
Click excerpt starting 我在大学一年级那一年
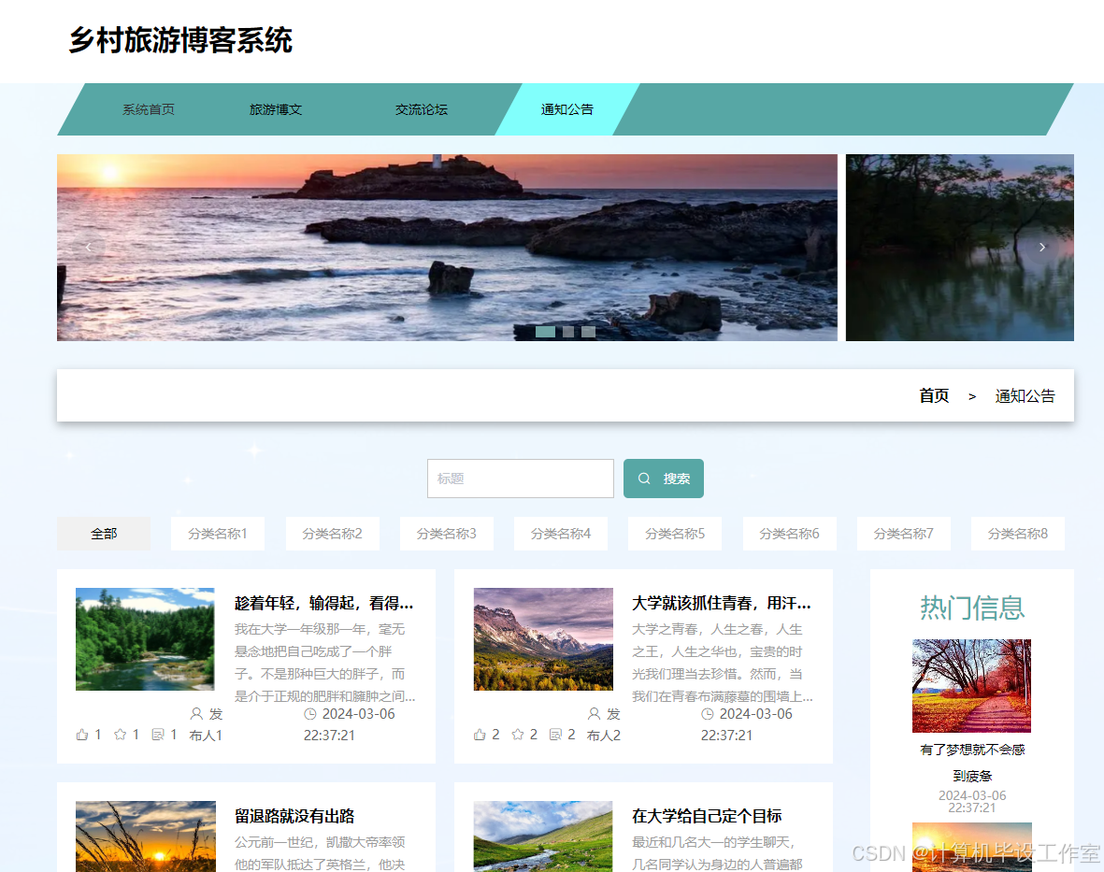pos(324,663)
